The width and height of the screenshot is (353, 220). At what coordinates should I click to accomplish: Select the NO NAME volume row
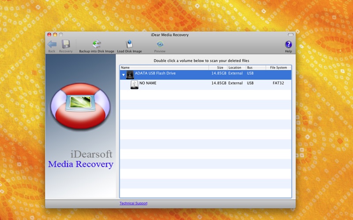pos(206,84)
